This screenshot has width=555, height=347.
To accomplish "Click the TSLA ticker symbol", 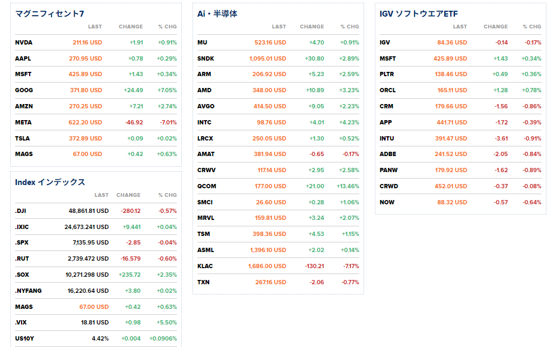I will point(22,138).
